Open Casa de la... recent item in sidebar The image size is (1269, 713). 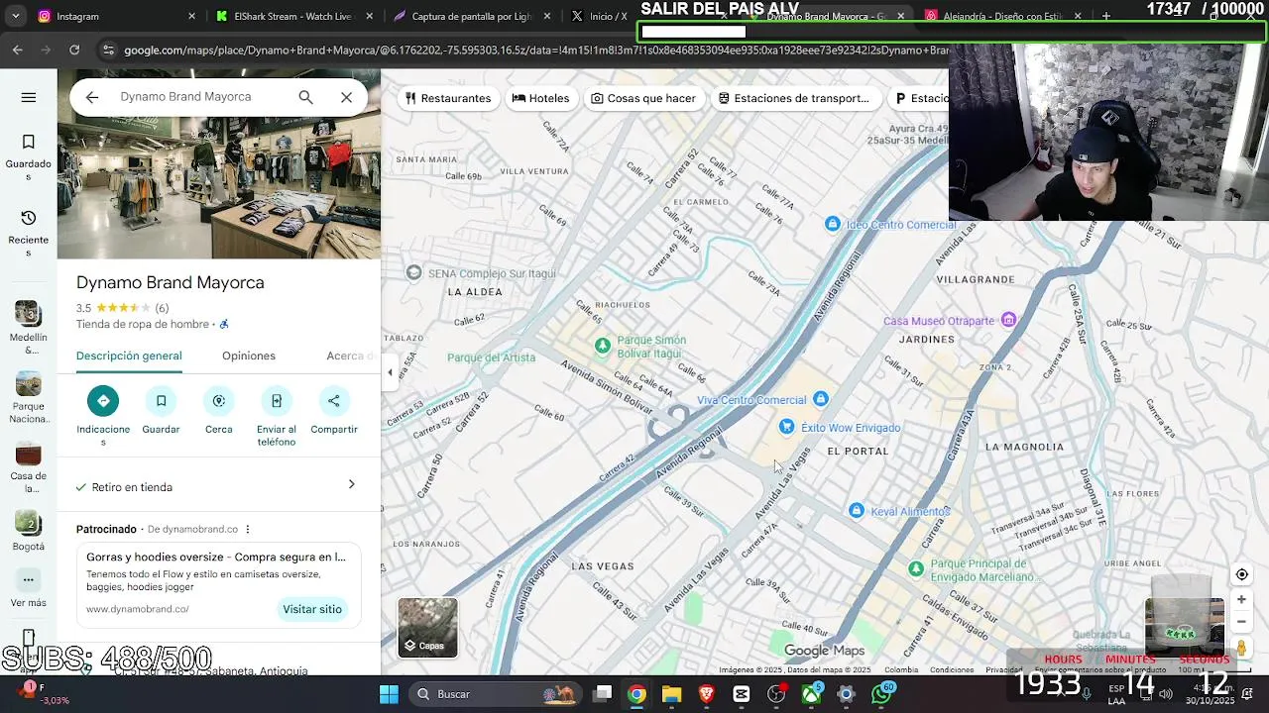point(28,466)
